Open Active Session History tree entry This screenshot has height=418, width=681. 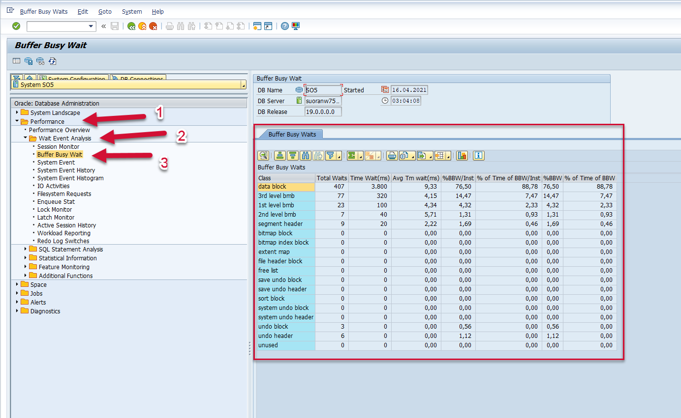click(66, 225)
